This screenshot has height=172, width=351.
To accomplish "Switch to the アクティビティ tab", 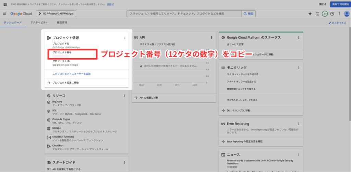I will [x=39, y=23].
